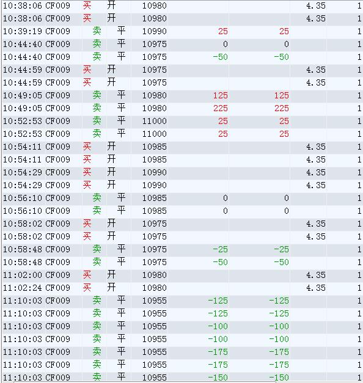The height and width of the screenshot is (383, 363).
Task: Click the 11:02:24 timestamp cell
Action: 23,288
